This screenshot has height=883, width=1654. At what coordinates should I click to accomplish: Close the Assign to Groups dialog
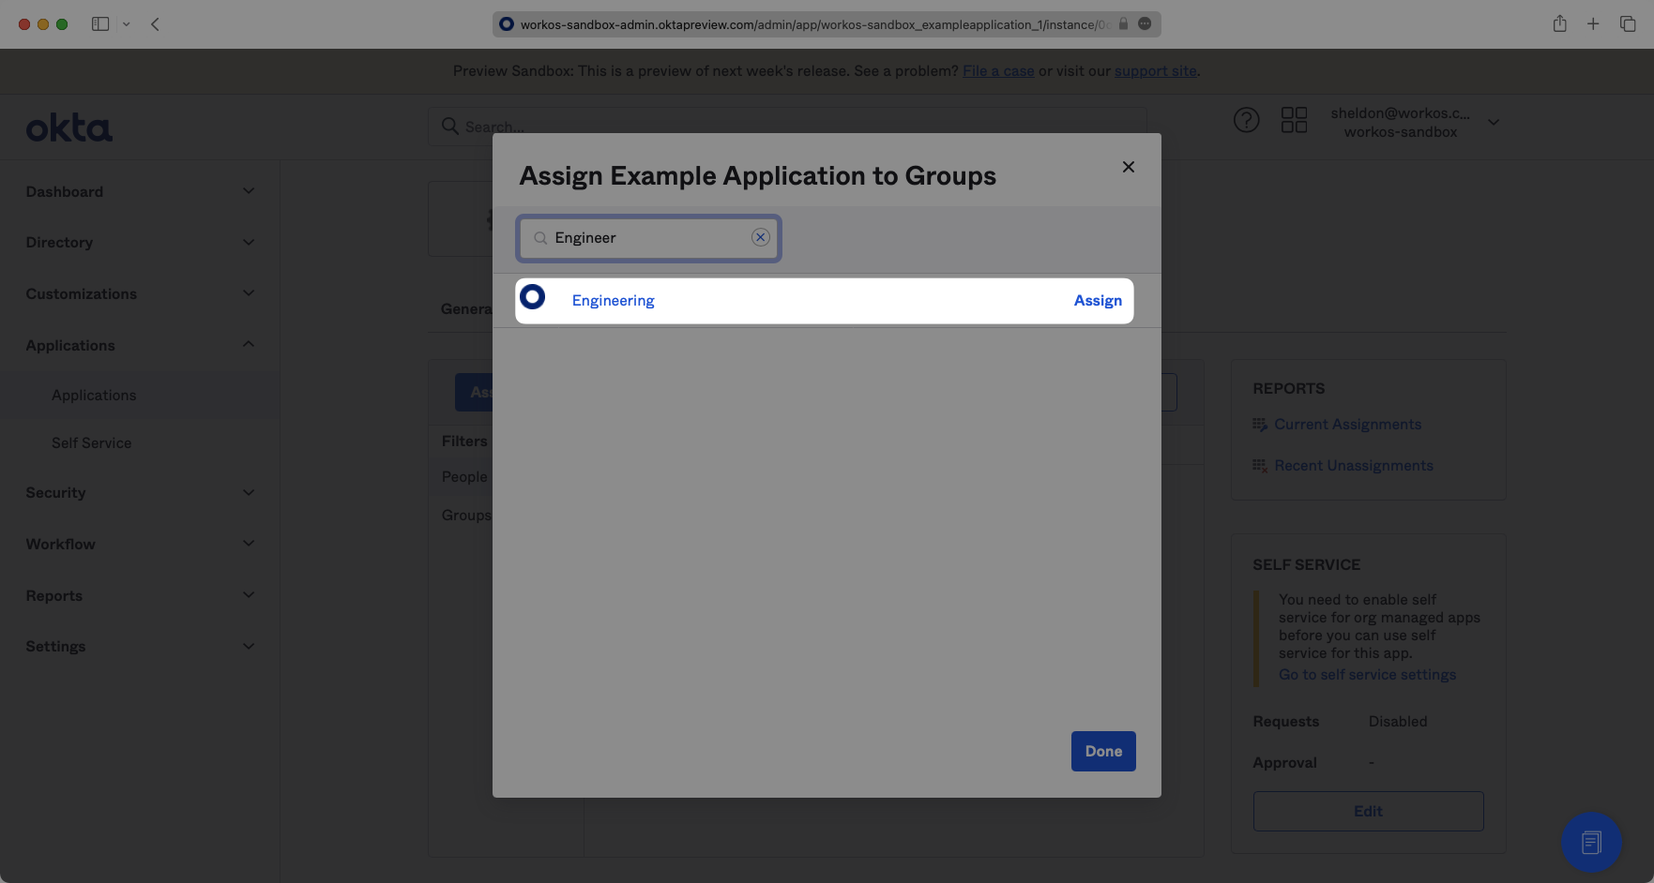[1128, 167]
